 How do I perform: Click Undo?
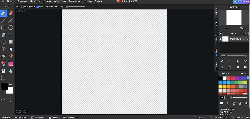88,1
